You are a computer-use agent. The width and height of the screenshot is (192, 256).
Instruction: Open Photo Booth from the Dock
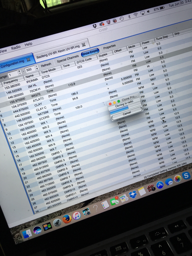[x=151, y=188]
